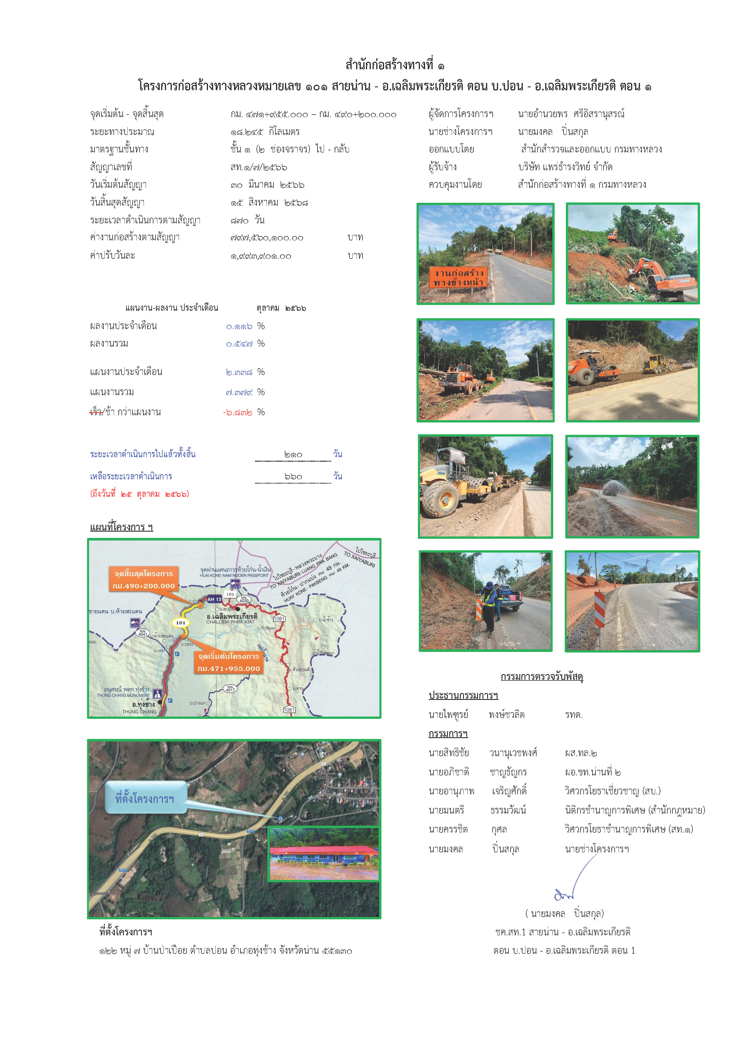Select contractor 'บริษัท แพร่ธำรงวิทย์ จำกัด'
Screen dimensions: 752x1052
pyautogui.click(x=565, y=167)
